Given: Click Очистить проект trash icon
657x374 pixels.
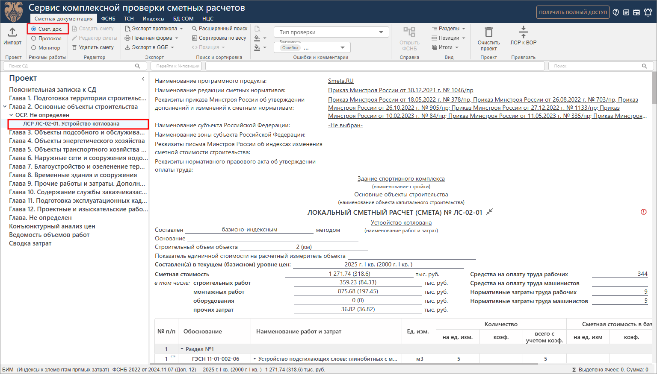Looking at the screenshot, I should click(x=488, y=32).
